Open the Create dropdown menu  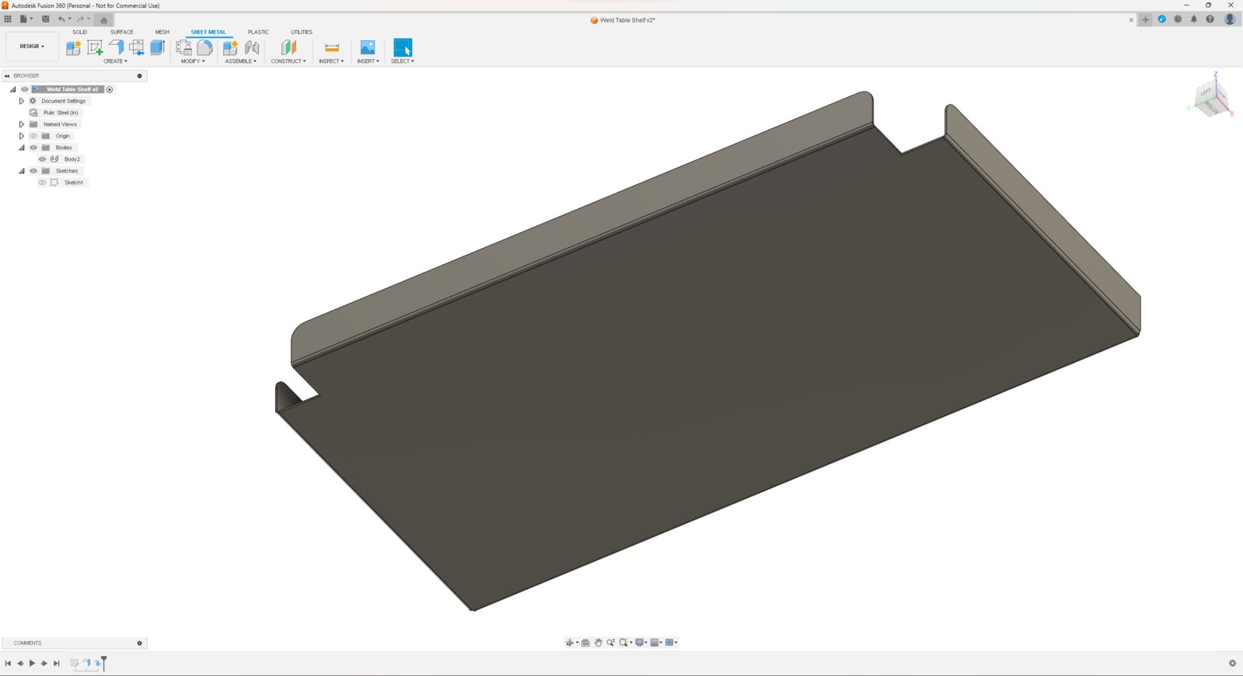(115, 61)
